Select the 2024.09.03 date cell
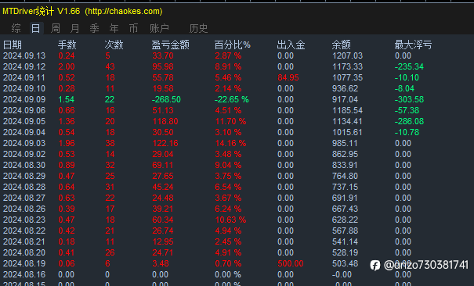474x286 pixels. coord(24,143)
